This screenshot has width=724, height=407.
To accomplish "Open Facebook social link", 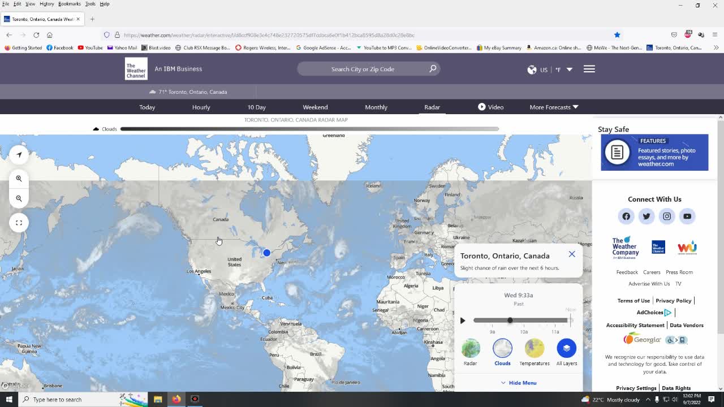I will (x=626, y=216).
